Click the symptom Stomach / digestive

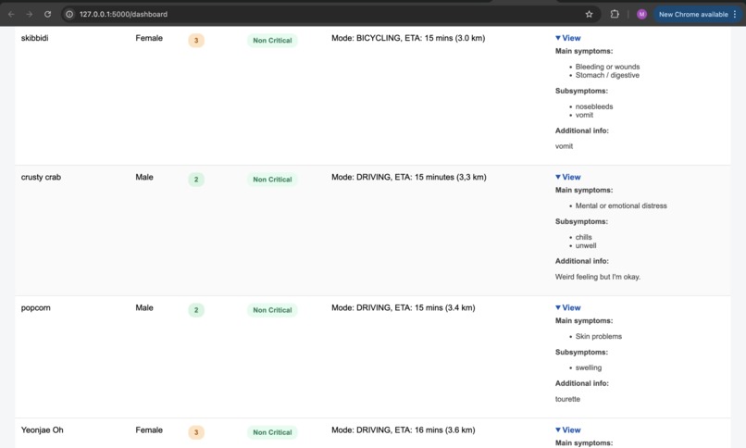coord(607,75)
